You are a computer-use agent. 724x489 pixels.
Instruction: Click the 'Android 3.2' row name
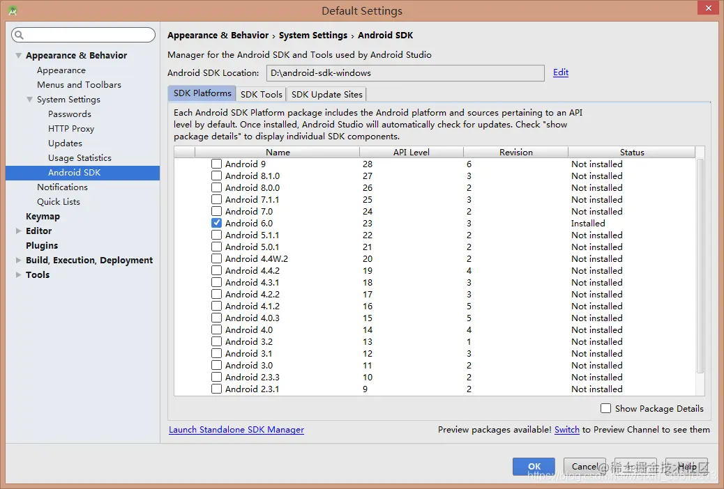249,341
